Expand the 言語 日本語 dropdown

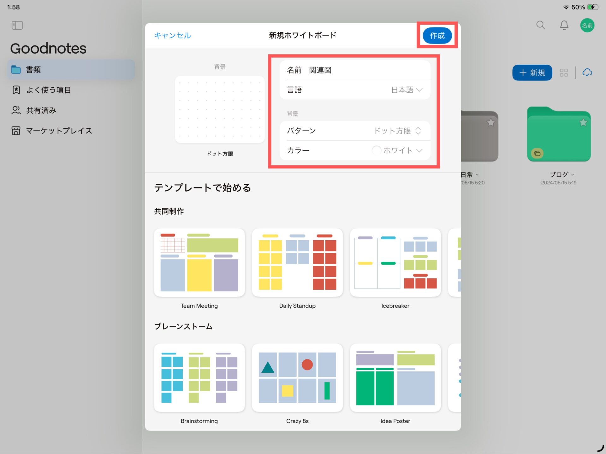[406, 90]
